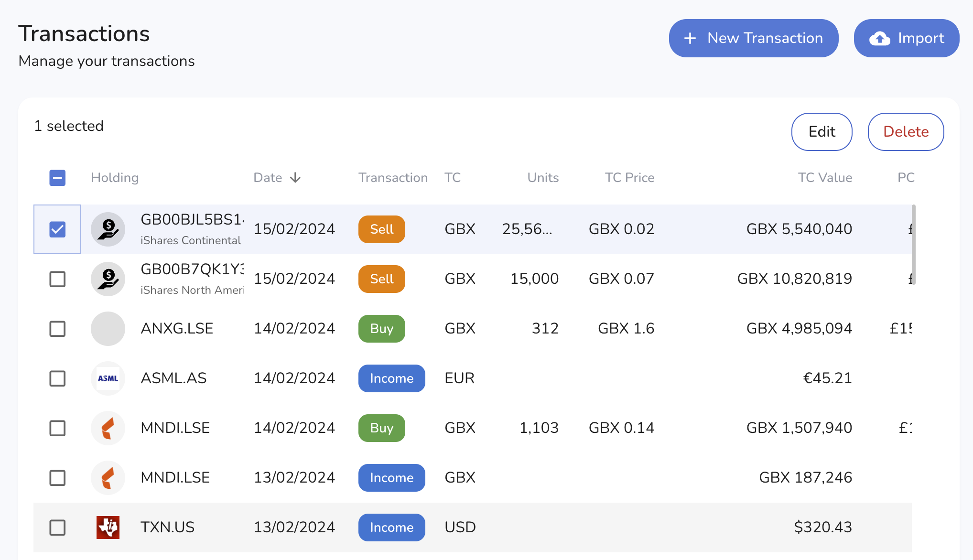The image size is (973, 560).
Task: Uncheck the GB00BJL5BS14 row checkbox
Action: (57, 229)
